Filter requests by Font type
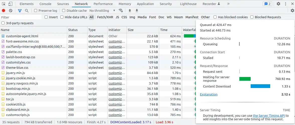 [x=153, y=17]
